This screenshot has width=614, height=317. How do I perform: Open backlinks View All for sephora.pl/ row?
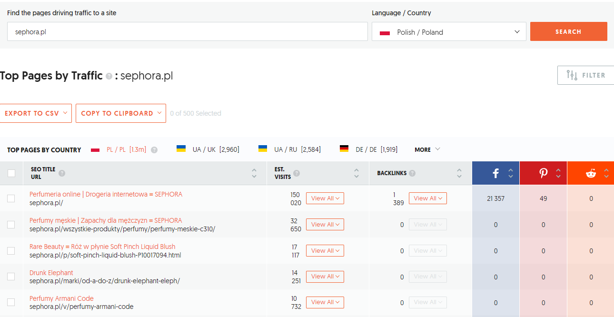pyautogui.click(x=428, y=198)
